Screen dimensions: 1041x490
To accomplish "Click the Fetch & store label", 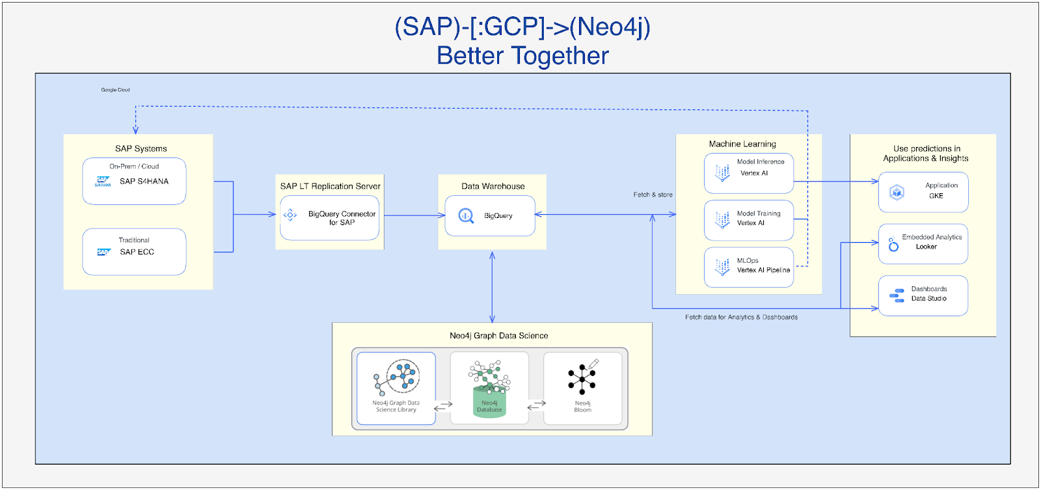I will (653, 195).
